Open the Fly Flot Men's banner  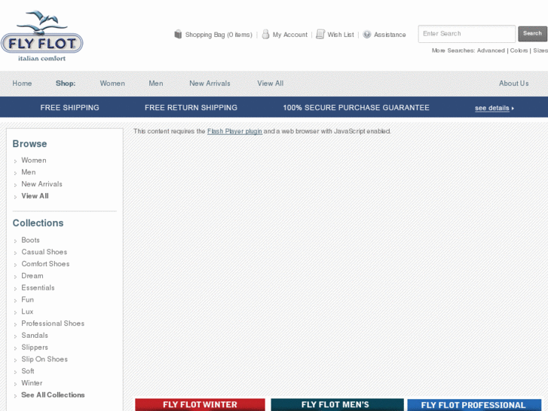[x=337, y=405]
